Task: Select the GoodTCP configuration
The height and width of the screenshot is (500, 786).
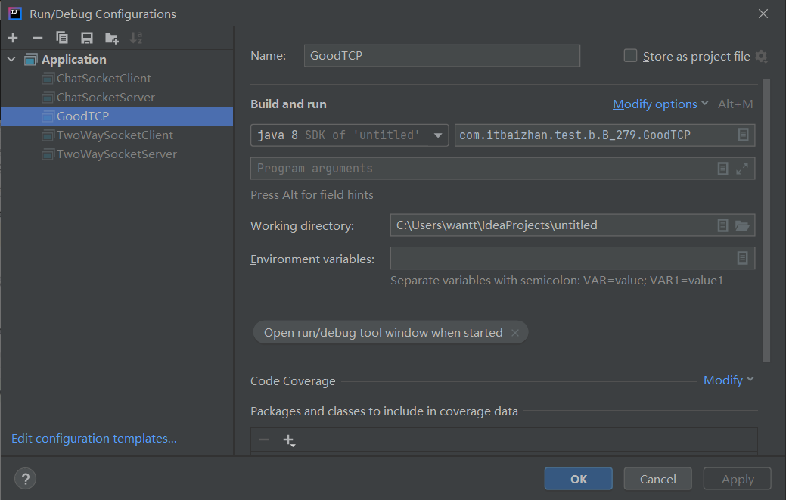Action: pyautogui.click(x=117, y=116)
